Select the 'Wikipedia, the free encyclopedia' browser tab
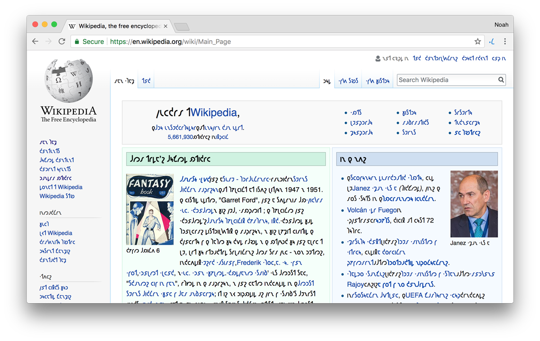 tap(119, 26)
